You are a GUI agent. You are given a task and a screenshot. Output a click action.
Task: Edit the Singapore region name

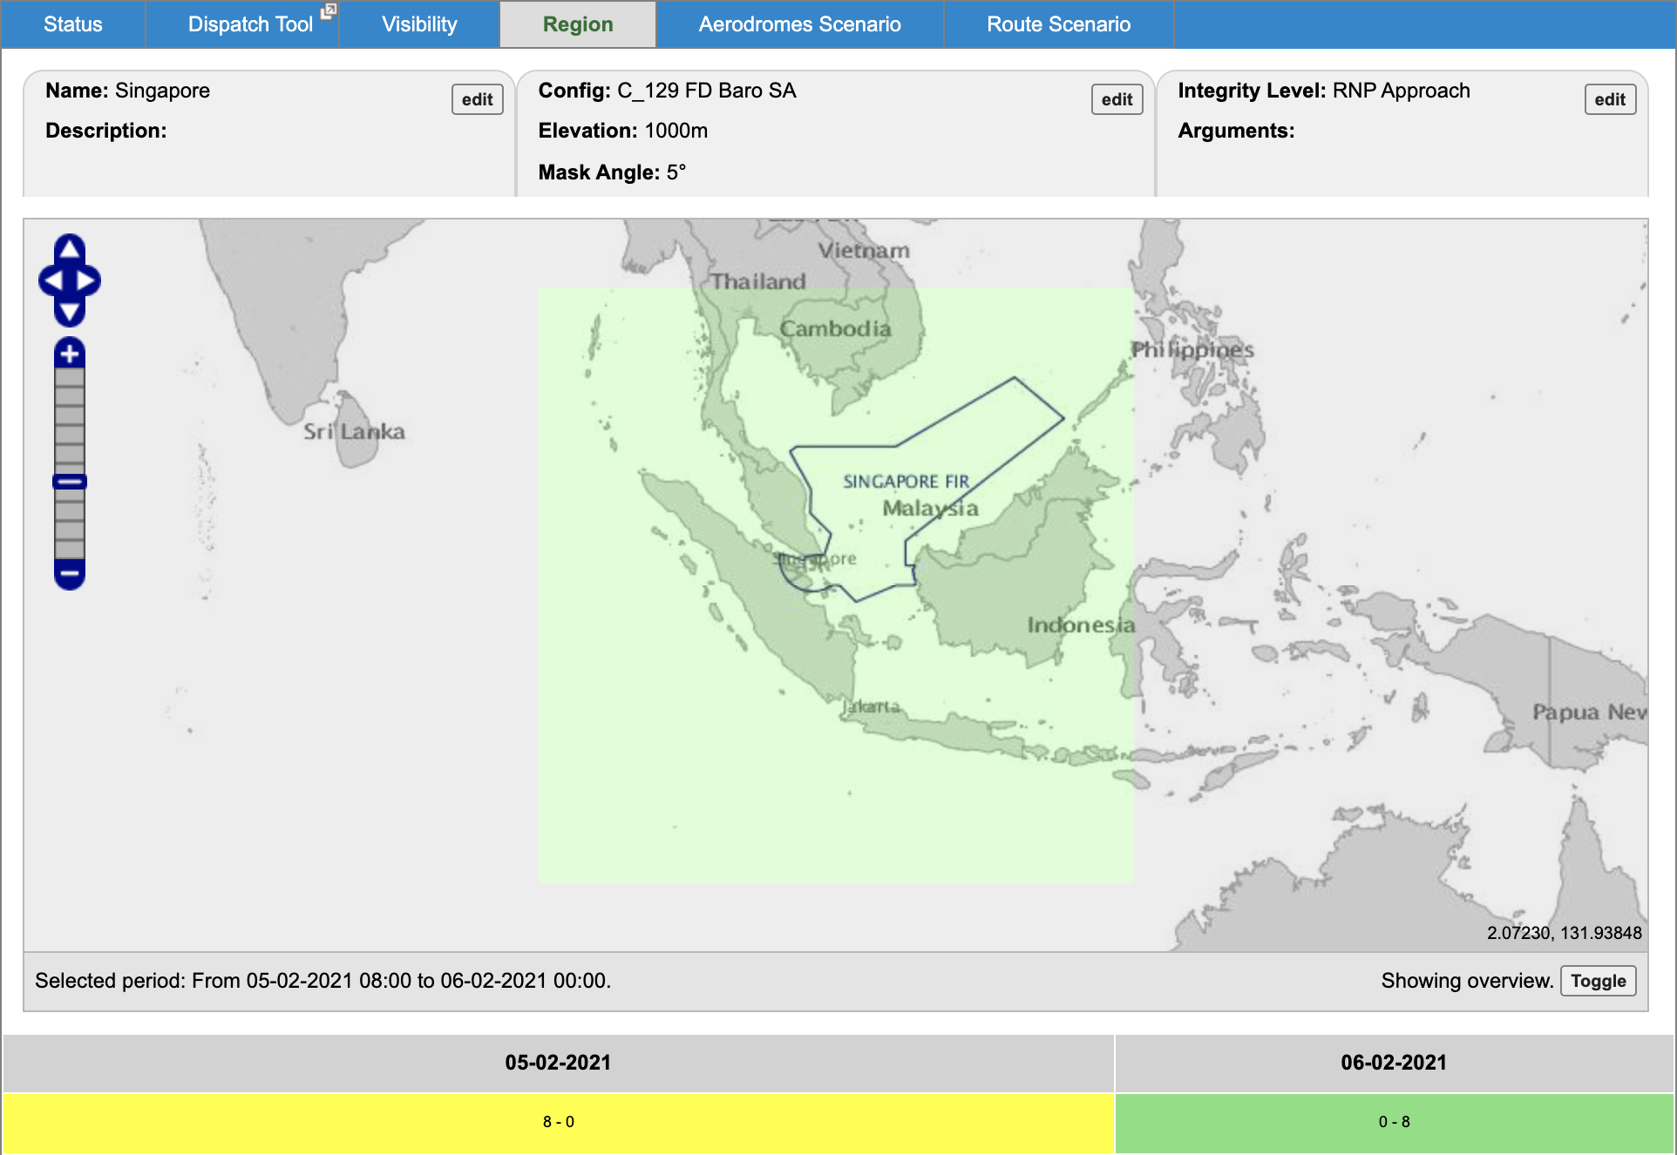[476, 99]
